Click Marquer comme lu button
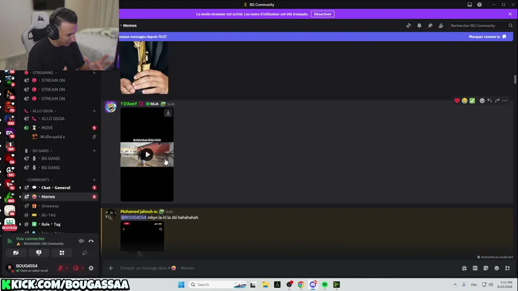This screenshot has width=518, height=291. tap(487, 37)
